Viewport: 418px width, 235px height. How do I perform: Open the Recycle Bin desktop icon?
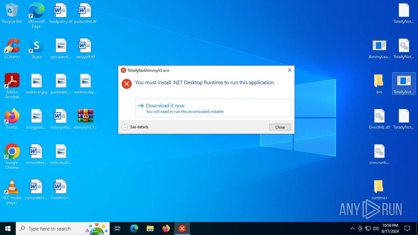[x=12, y=14]
